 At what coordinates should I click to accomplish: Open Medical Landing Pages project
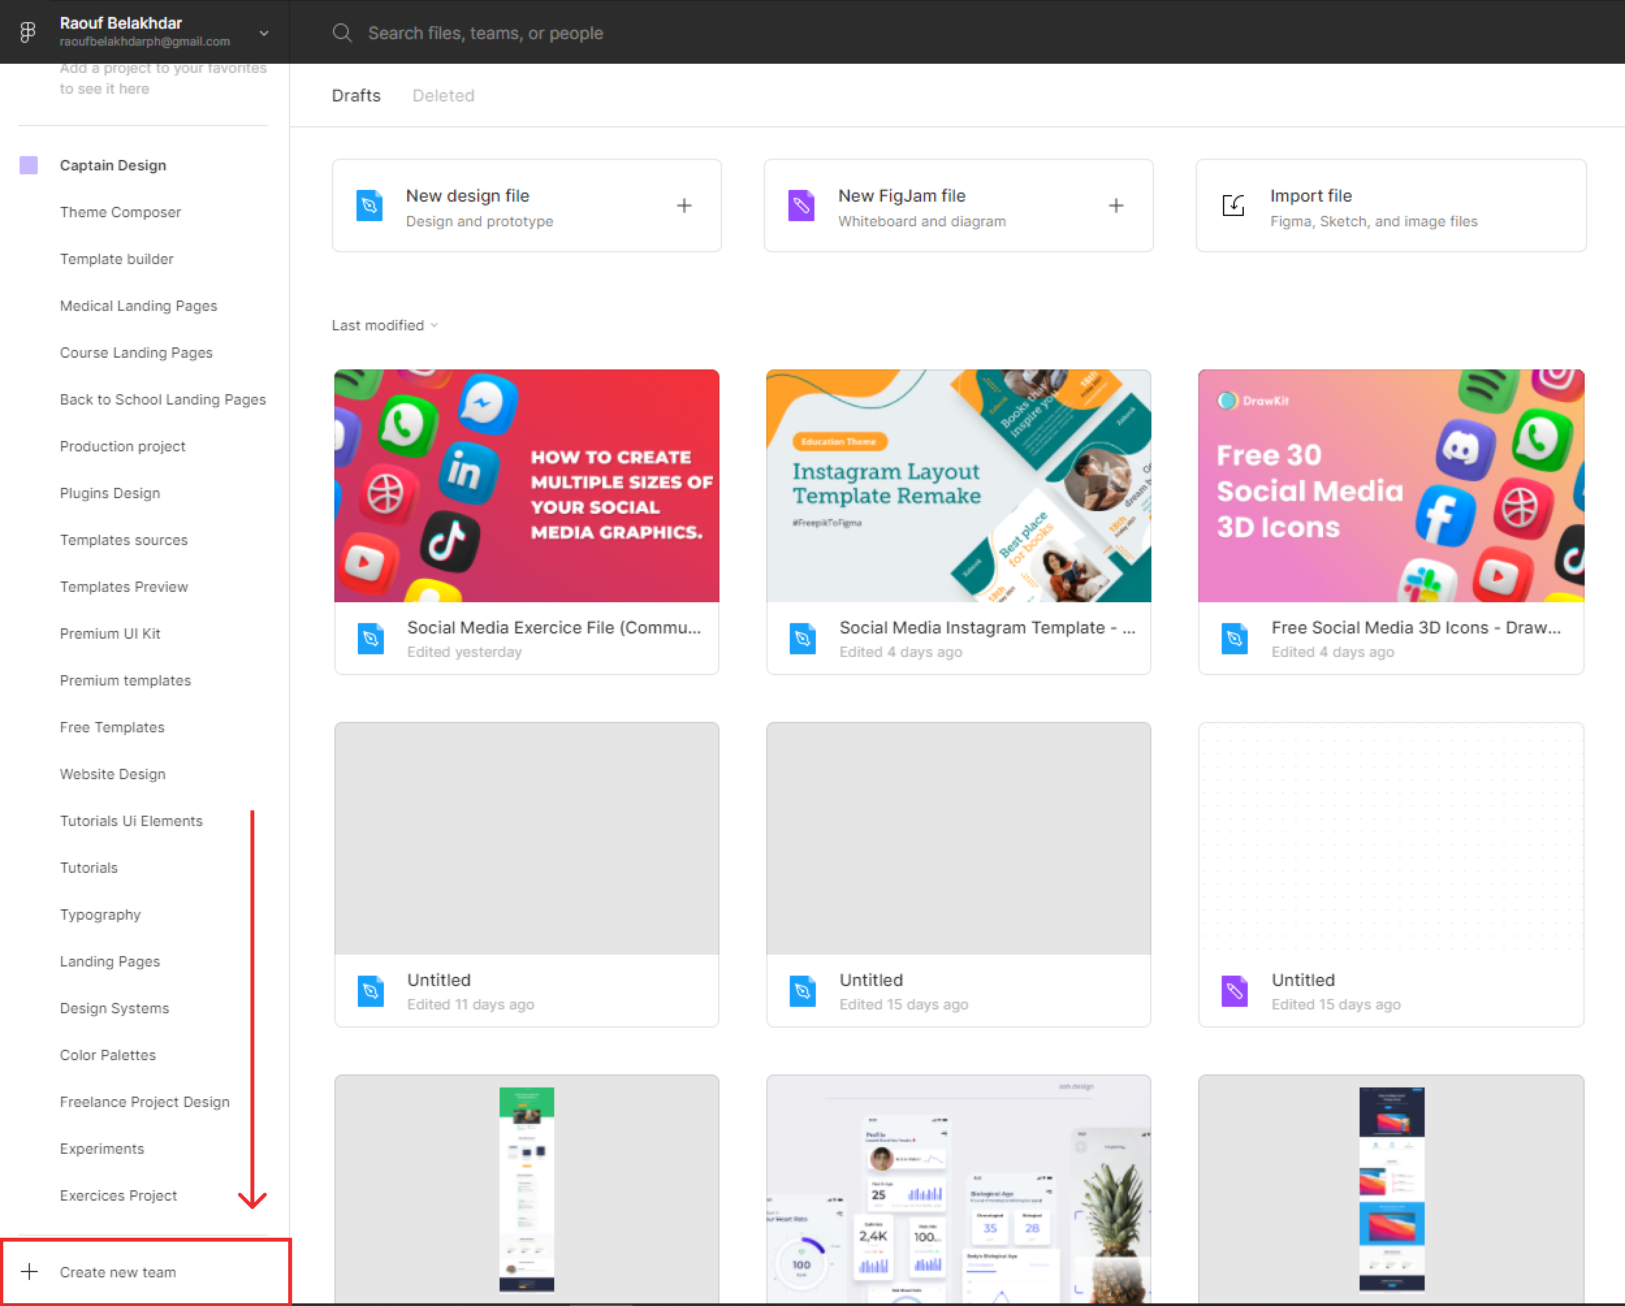[x=139, y=305]
